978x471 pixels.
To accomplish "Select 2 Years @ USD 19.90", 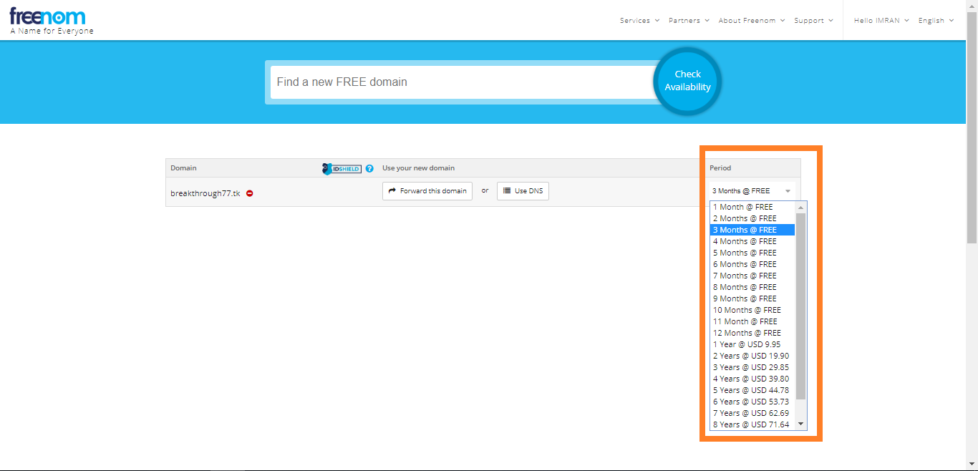I will [x=752, y=356].
